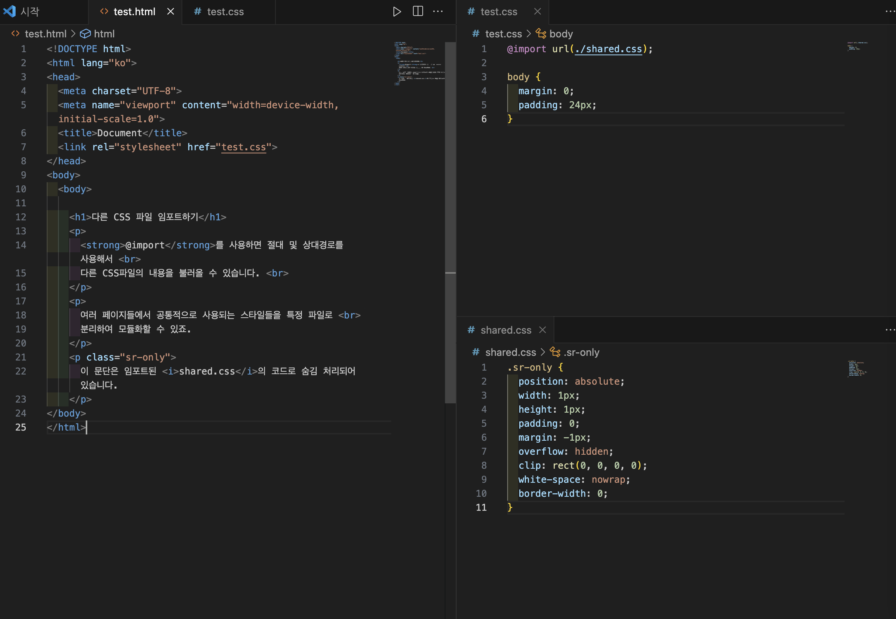Expand breadcrumb chevron after shared.css
The image size is (896, 619).
coord(543,352)
